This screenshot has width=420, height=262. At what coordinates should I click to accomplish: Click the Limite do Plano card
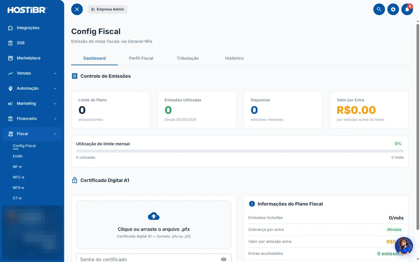click(111, 110)
